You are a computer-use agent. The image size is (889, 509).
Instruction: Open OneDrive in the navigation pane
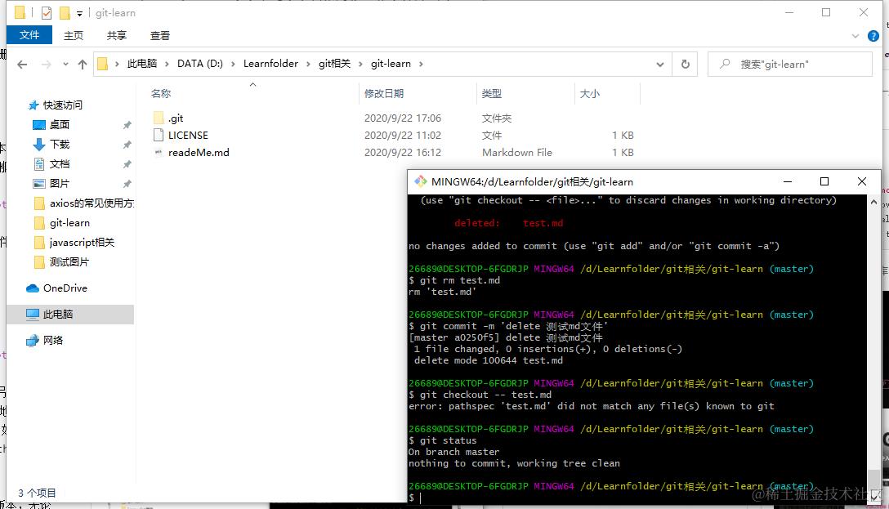(65, 288)
